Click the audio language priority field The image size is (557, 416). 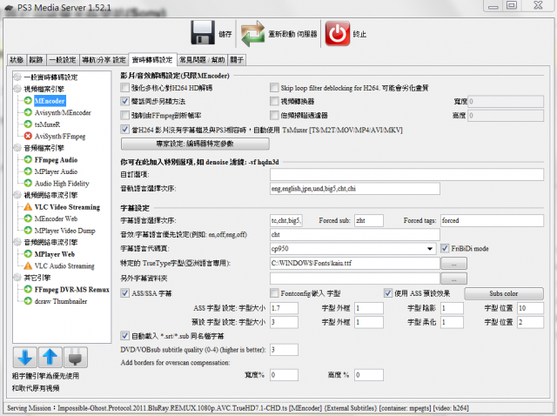(355, 189)
